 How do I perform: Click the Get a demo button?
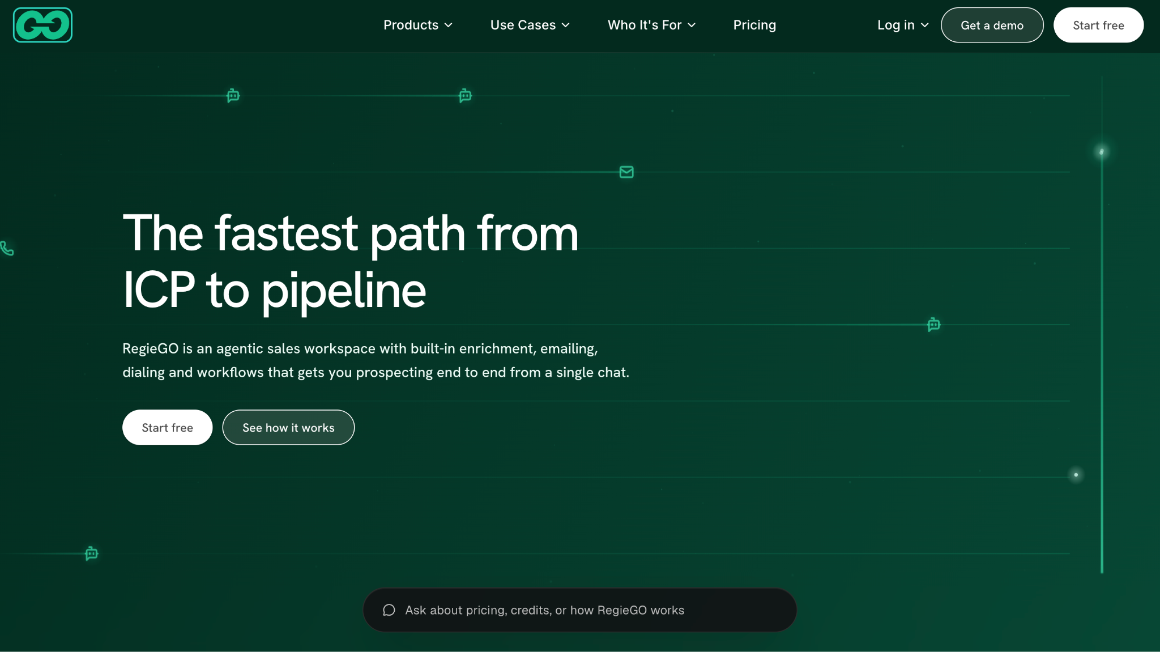coord(992,25)
